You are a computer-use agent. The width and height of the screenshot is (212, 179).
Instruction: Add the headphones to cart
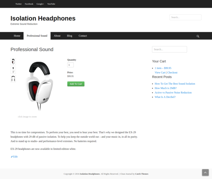76,84
